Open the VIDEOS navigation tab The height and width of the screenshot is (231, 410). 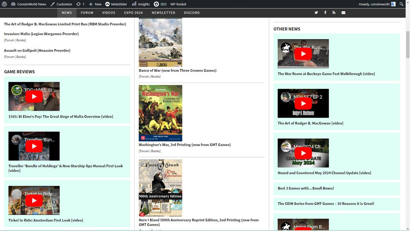[109, 13]
